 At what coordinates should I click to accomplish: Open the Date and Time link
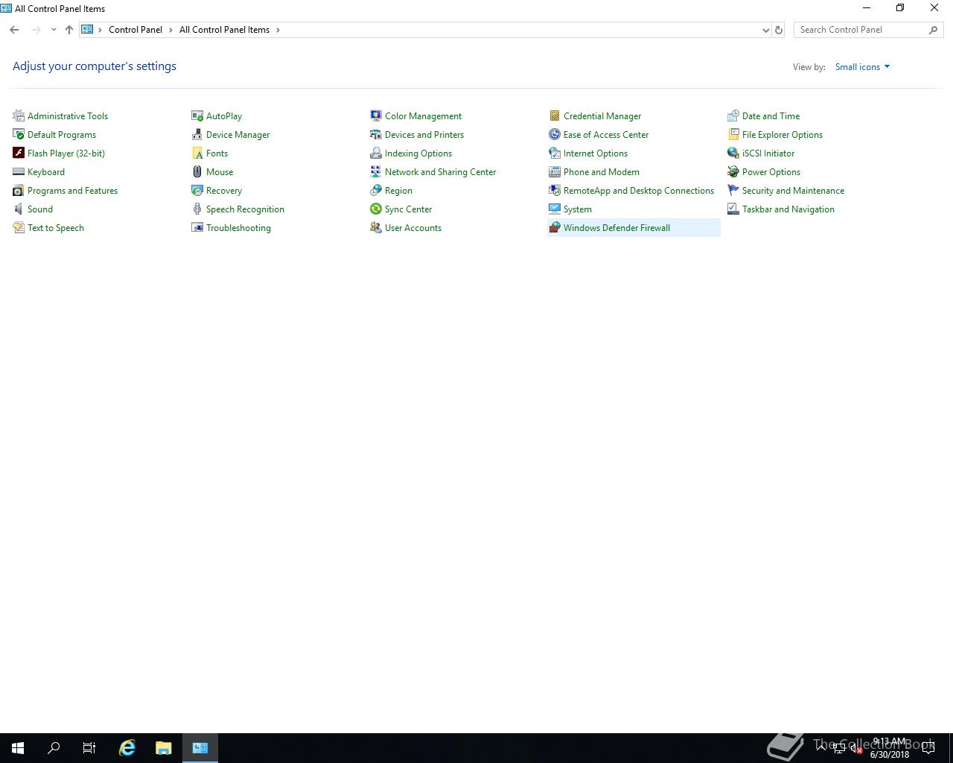(x=771, y=115)
